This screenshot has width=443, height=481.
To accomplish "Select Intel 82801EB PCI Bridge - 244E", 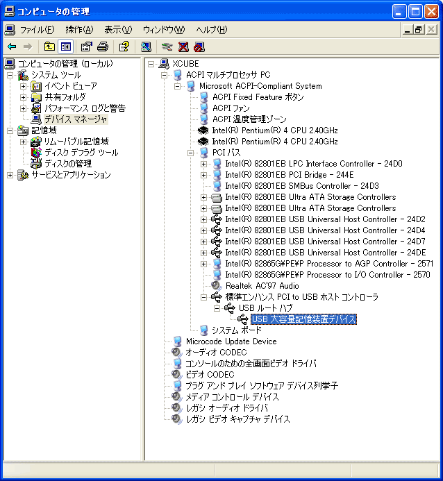I will click(x=290, y=175).
